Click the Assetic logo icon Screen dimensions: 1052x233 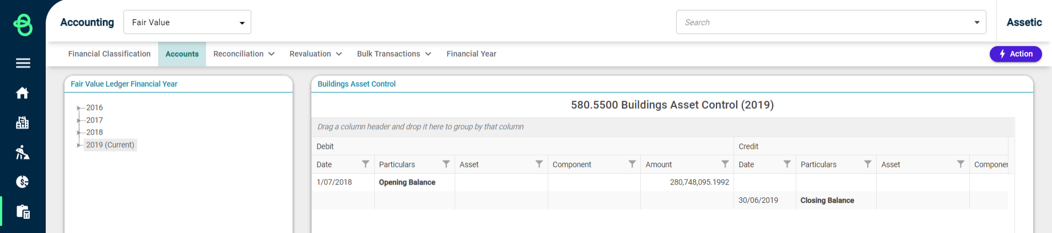coord(23,25)
